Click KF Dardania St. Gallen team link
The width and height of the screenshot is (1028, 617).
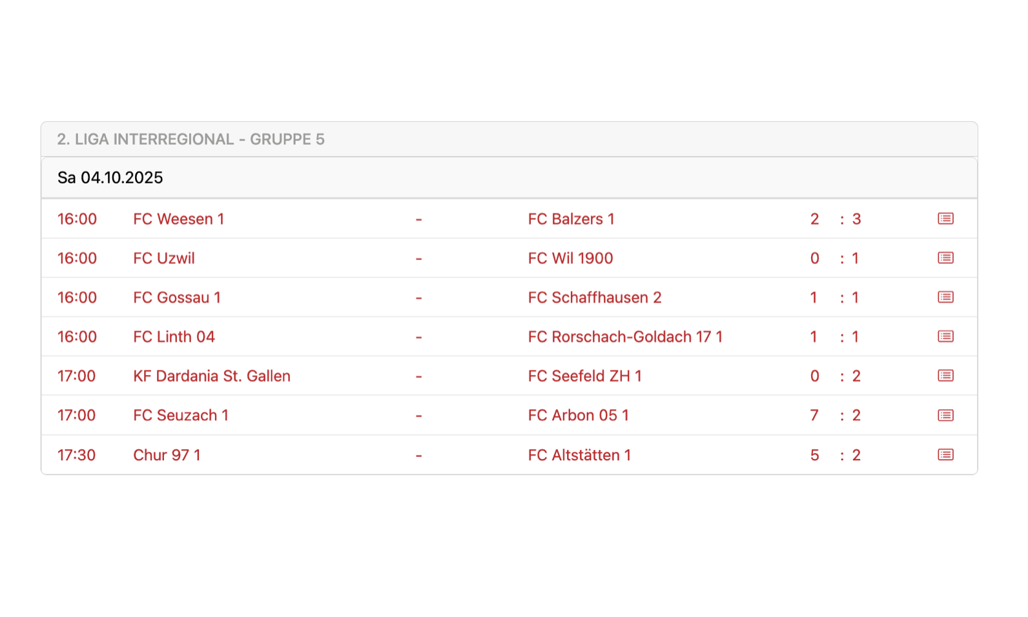coord(211,376)
